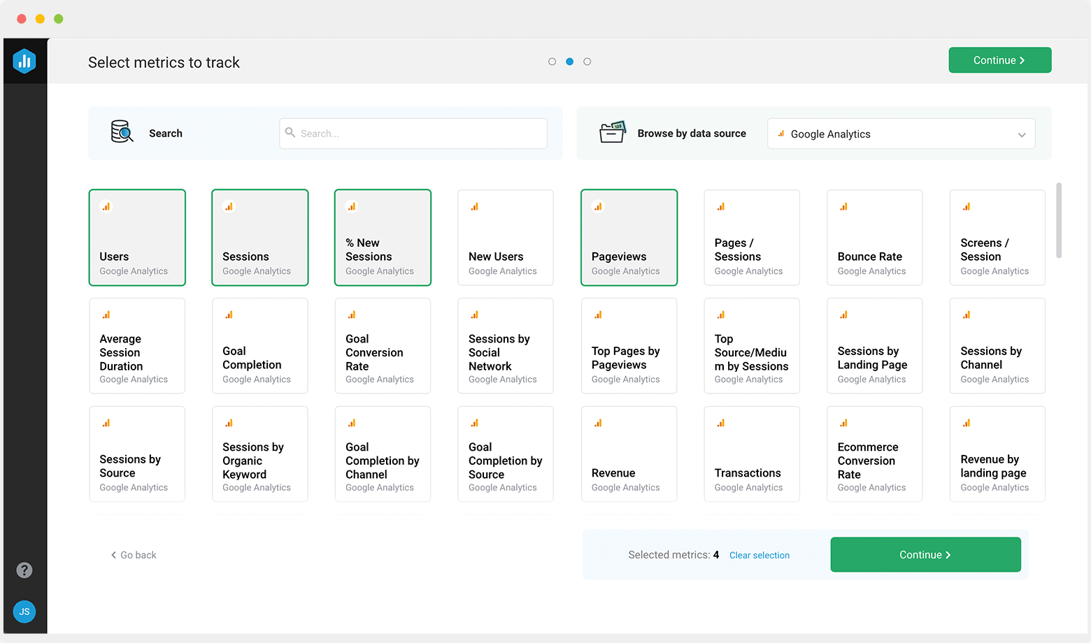
Task: Select the Sessions by Channel metric
Action: (x=998, y=346)
